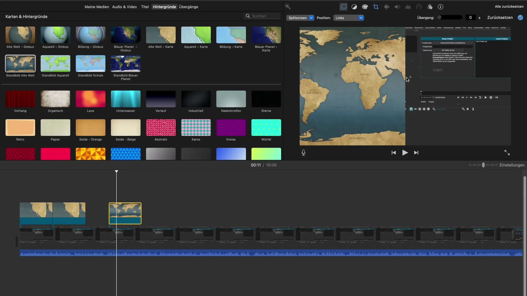527x296 pixels.
Task: Click the search magnifier icon
Action: click(248, 16)
